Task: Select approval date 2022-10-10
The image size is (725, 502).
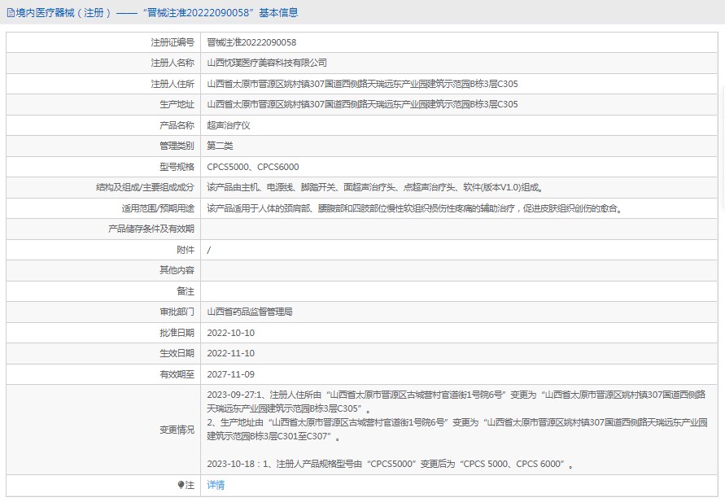Action: pyautogui.click(x=231, y=333)
